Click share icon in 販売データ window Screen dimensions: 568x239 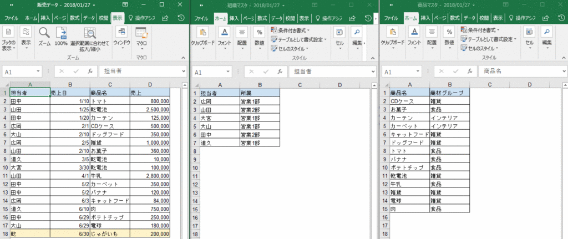[165, 18]
